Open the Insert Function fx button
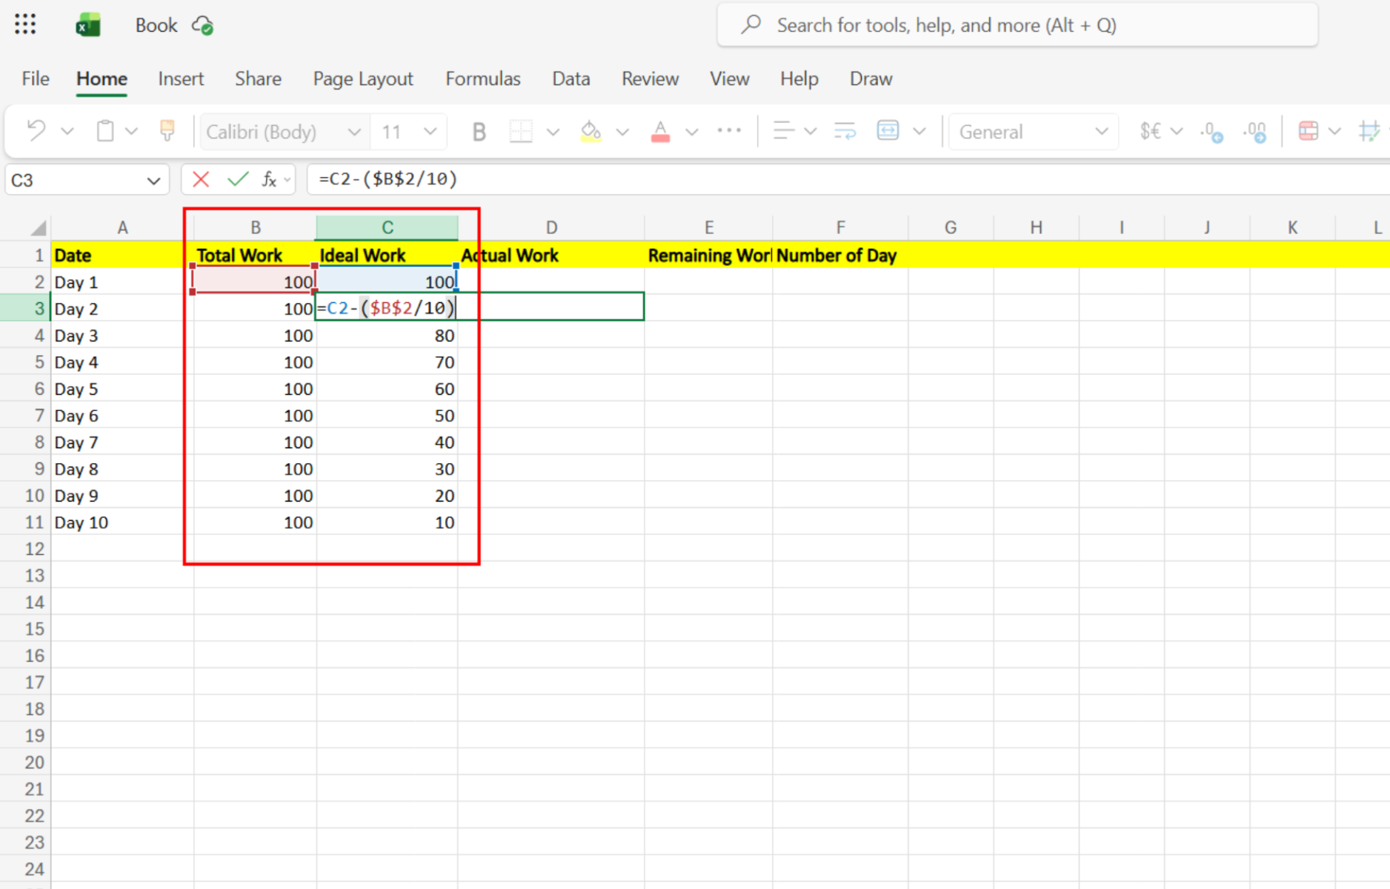This screenshot has width=1390, height=889. pyautogui.click(x=269, y=179)
